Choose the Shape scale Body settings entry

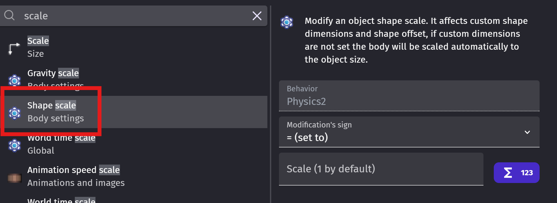pos(55,112)
